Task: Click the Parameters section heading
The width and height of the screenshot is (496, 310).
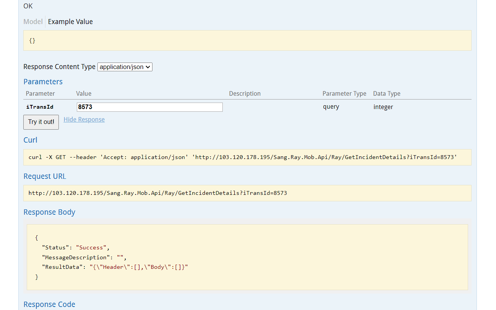Action: 43,82
